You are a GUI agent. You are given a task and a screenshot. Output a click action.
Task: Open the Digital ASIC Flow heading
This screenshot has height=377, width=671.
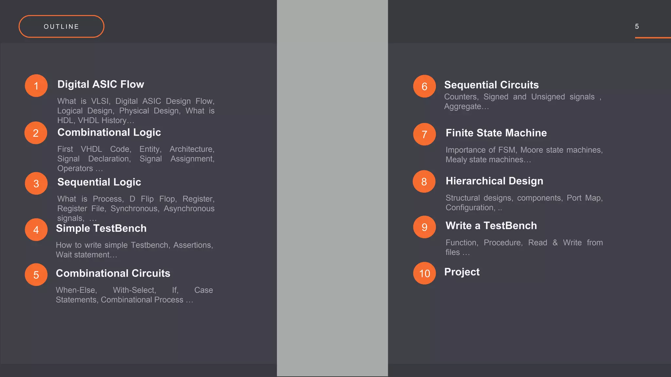101,84
